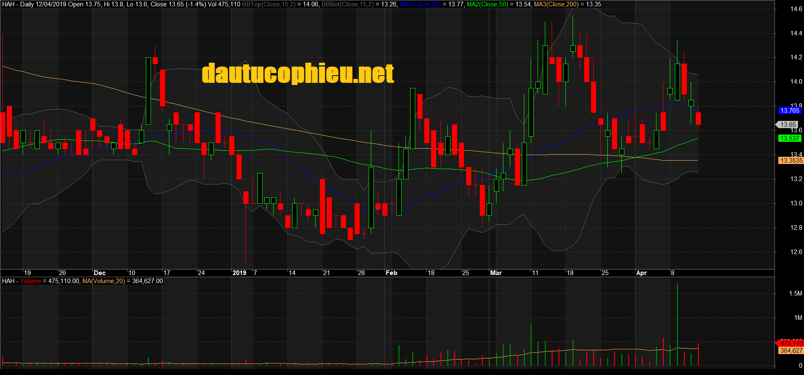
Task: Click the Apr month marker on date axis
Action: [641, 273]
